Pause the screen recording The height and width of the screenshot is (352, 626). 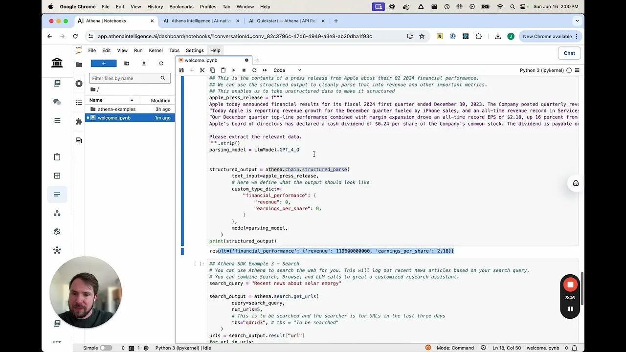[570, 309]
